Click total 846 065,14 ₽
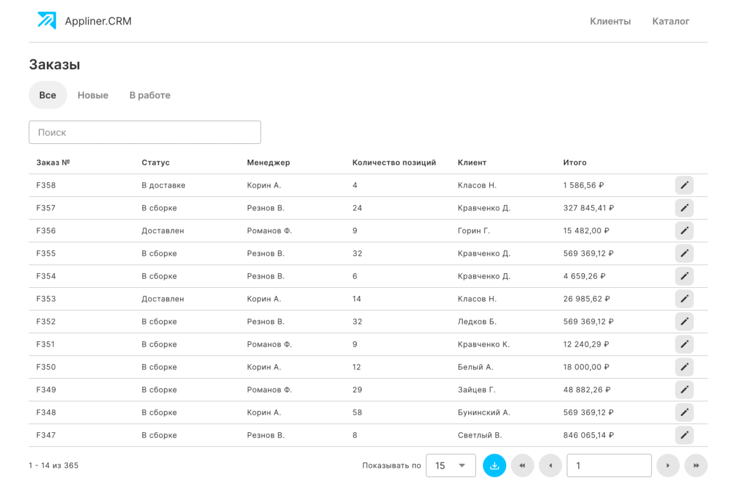 pyautogui.click(x=589, y=435)
